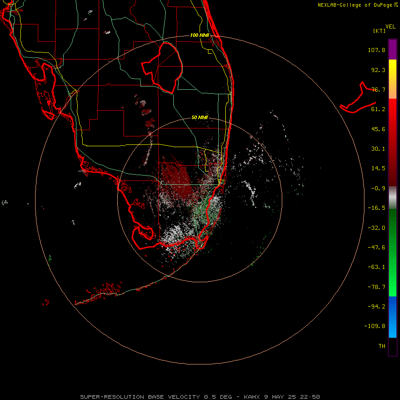Click the blue segment of the color bar
The image size is (400, 400).
[x=392, y=317]
